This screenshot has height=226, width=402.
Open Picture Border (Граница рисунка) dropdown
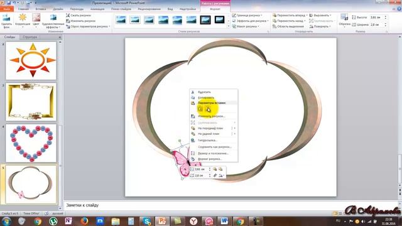(247, 15)
